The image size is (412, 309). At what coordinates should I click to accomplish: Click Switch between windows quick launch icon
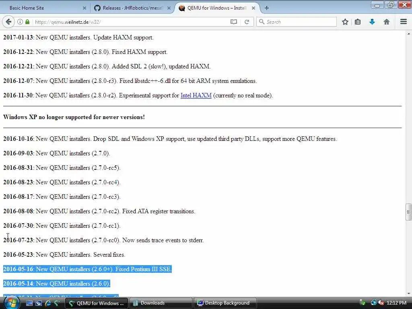point(39,303)
